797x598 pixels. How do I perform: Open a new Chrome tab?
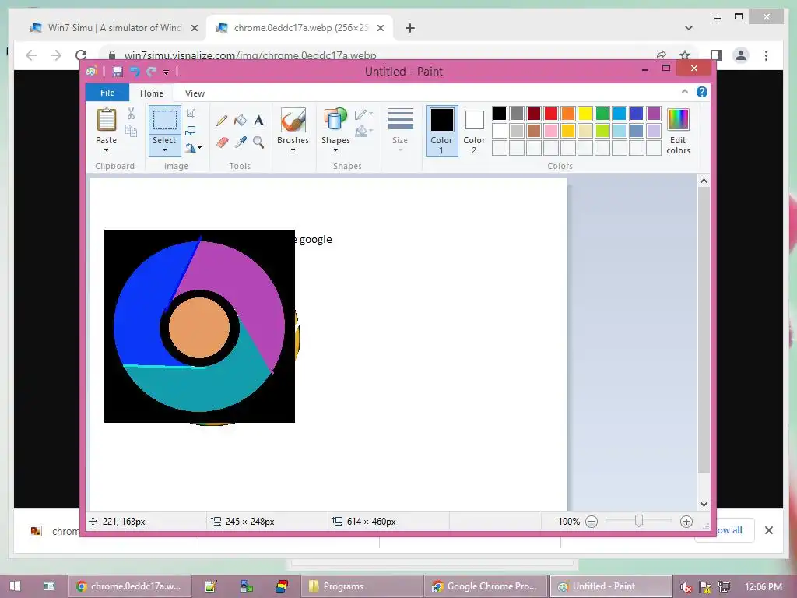point(409,28)
